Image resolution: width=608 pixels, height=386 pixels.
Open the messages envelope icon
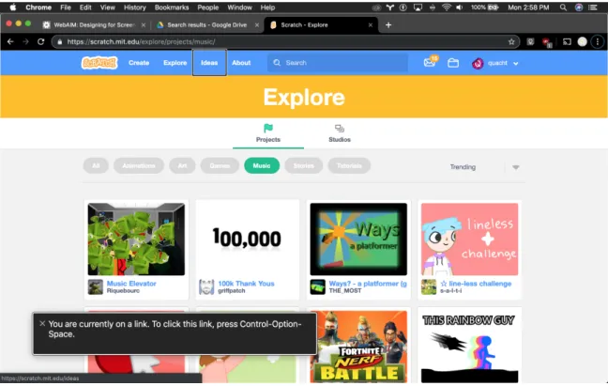pyautogui.click(x=430, y=62)
